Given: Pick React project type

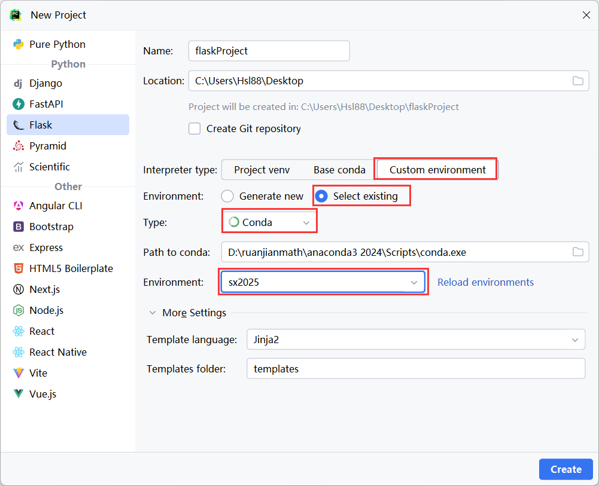Looking at the screenshot, I should click(x=68, y=331).
